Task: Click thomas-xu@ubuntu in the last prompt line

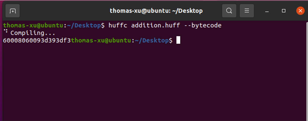Action: pyautogui.click(x=101, y=41)
